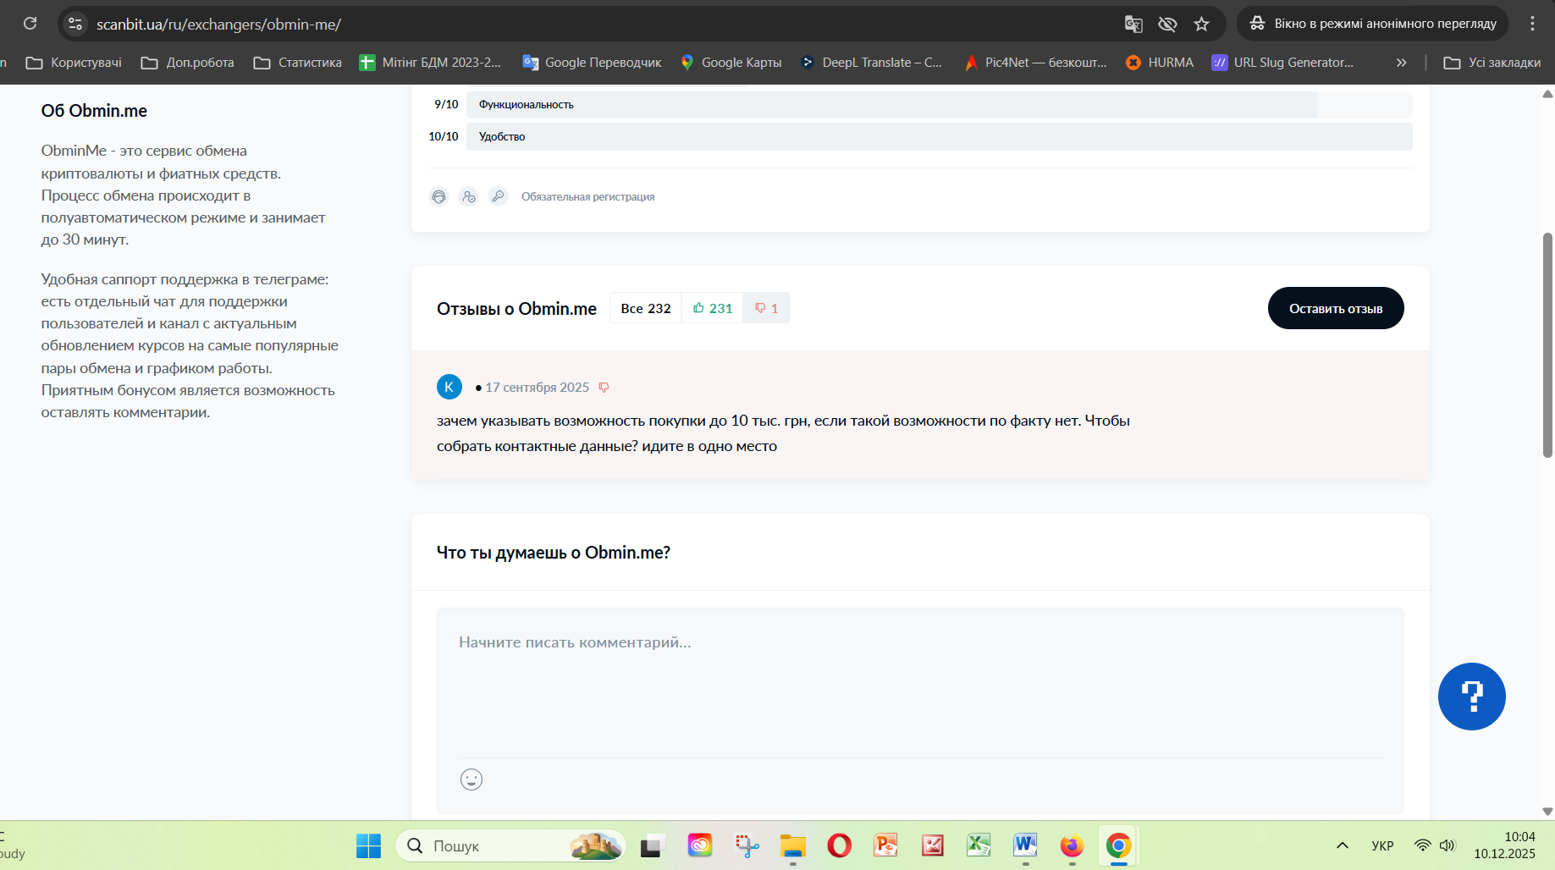This screenshot has height=870, width=1555.
Task: Click the thumbs-down icon beside the review date
Action: click(x=604, y=388)
